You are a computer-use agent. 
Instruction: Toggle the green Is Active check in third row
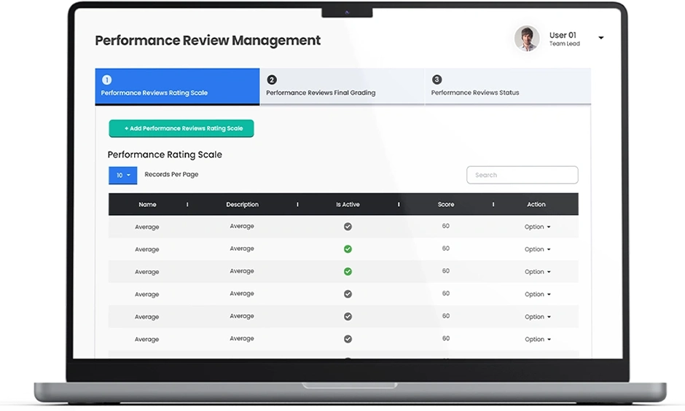tap(348, 272)
